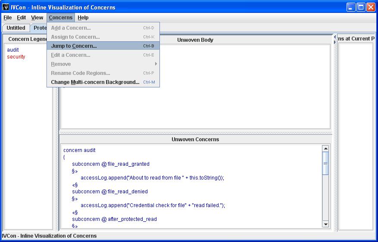The width and height of the screenshot is (378, 242).
Task: Collapse split pane using left arrow
Action: 334,37
